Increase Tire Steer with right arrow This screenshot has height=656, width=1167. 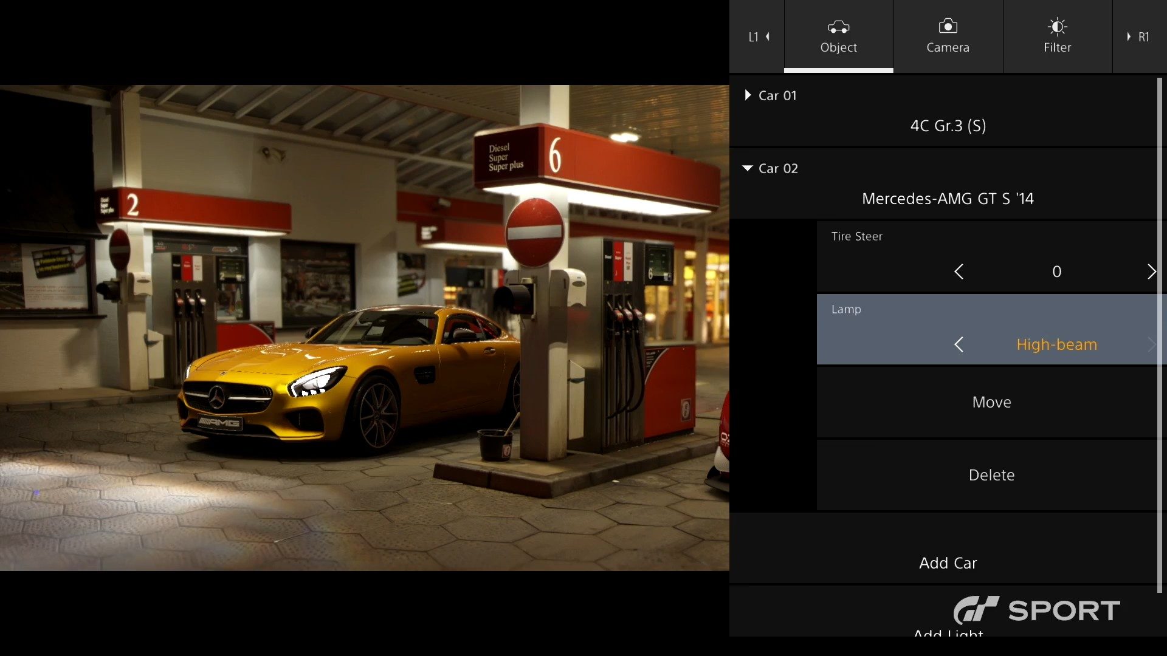(1151, 272)
